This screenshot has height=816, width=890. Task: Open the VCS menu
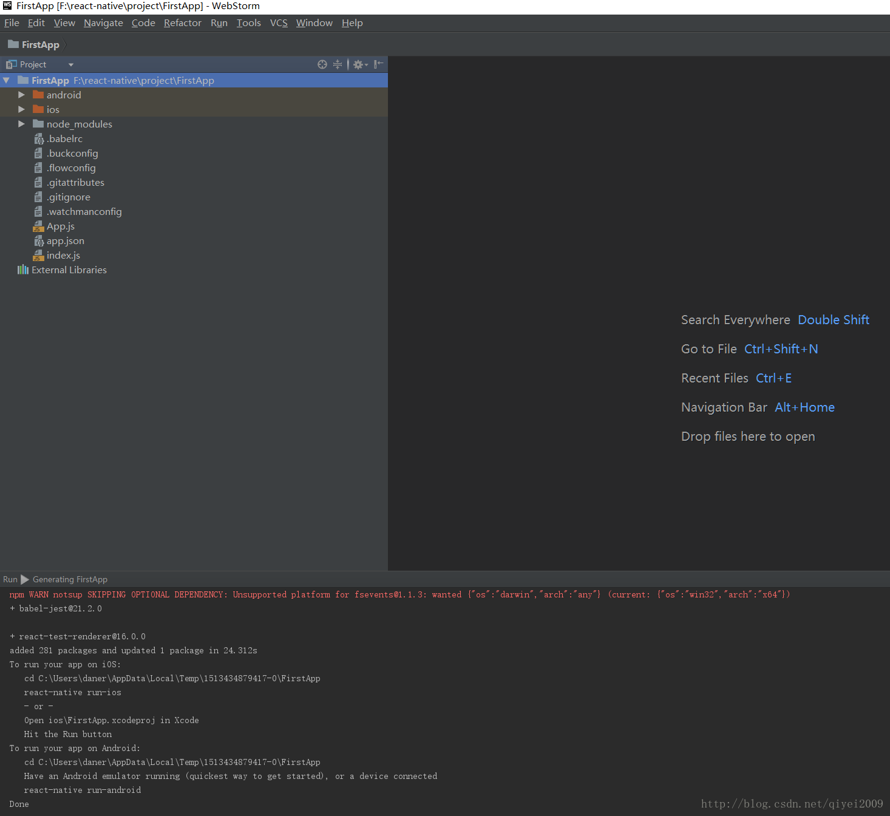click(279, 23)
